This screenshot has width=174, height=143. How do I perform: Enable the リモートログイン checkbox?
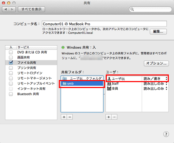(x=11, y=73)
